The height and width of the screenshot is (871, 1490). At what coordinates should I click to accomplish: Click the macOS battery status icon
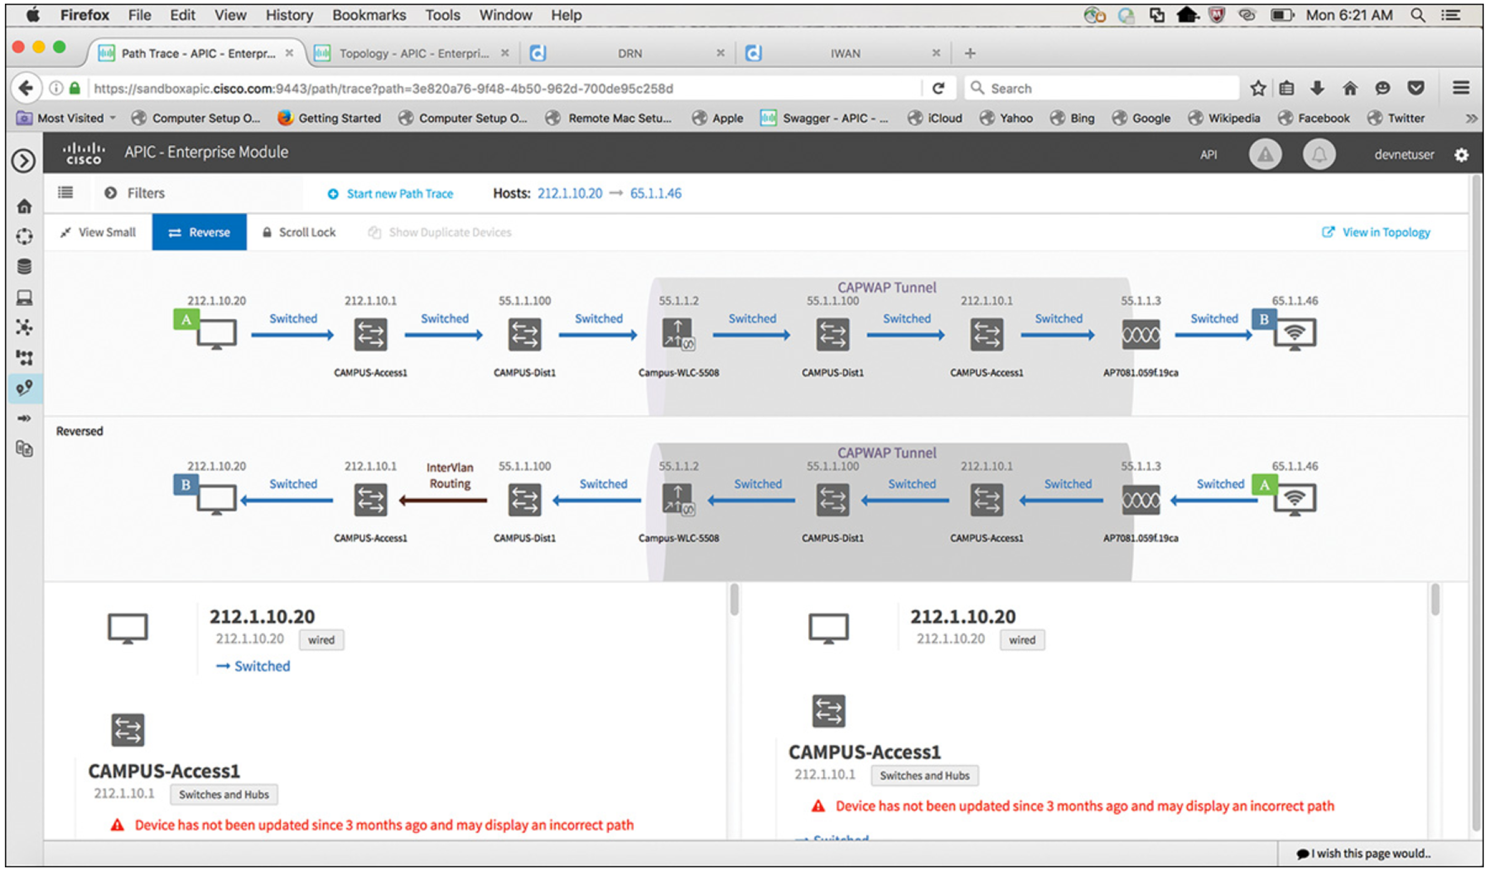tap(1282, 15)
